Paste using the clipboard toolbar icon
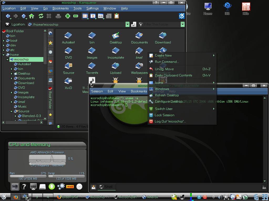Image resolution: width=269 pixels, height=201 pixels. point(117,16)
